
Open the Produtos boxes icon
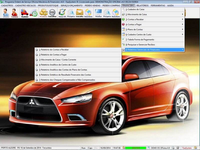43,13
